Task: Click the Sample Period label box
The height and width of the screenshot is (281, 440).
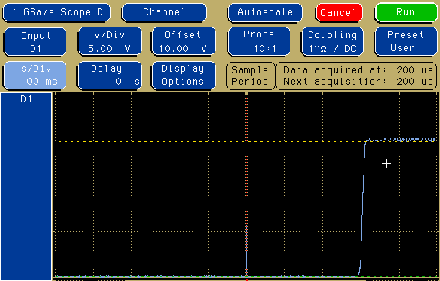Action: (251, 76)
